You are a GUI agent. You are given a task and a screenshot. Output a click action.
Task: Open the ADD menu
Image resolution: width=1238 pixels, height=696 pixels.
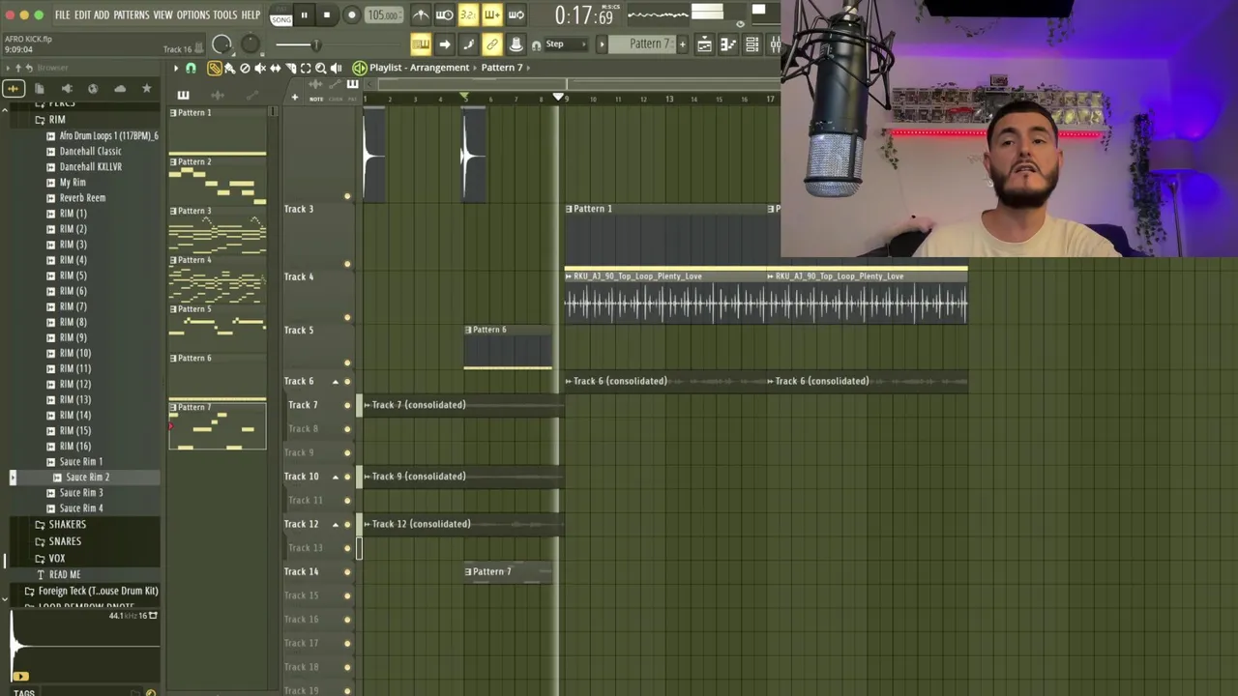102,15
